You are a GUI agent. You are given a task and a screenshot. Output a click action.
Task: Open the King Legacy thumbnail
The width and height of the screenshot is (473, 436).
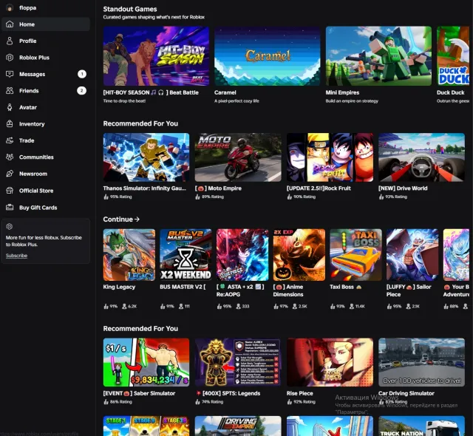(x=129, y=255)
